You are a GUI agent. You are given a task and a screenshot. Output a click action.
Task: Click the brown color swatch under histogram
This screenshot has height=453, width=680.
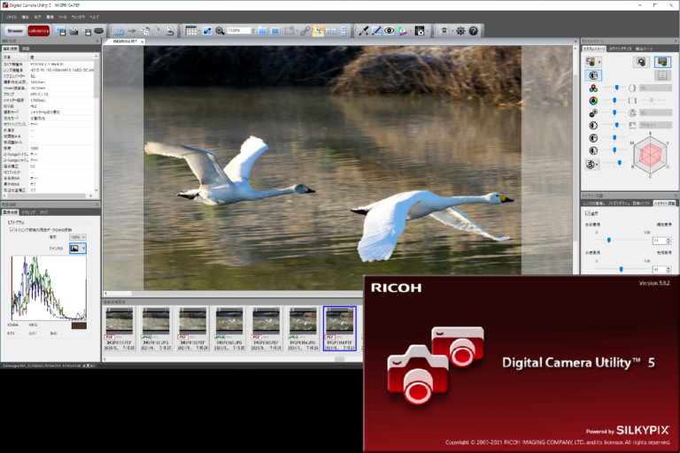(x=79, y=326)
